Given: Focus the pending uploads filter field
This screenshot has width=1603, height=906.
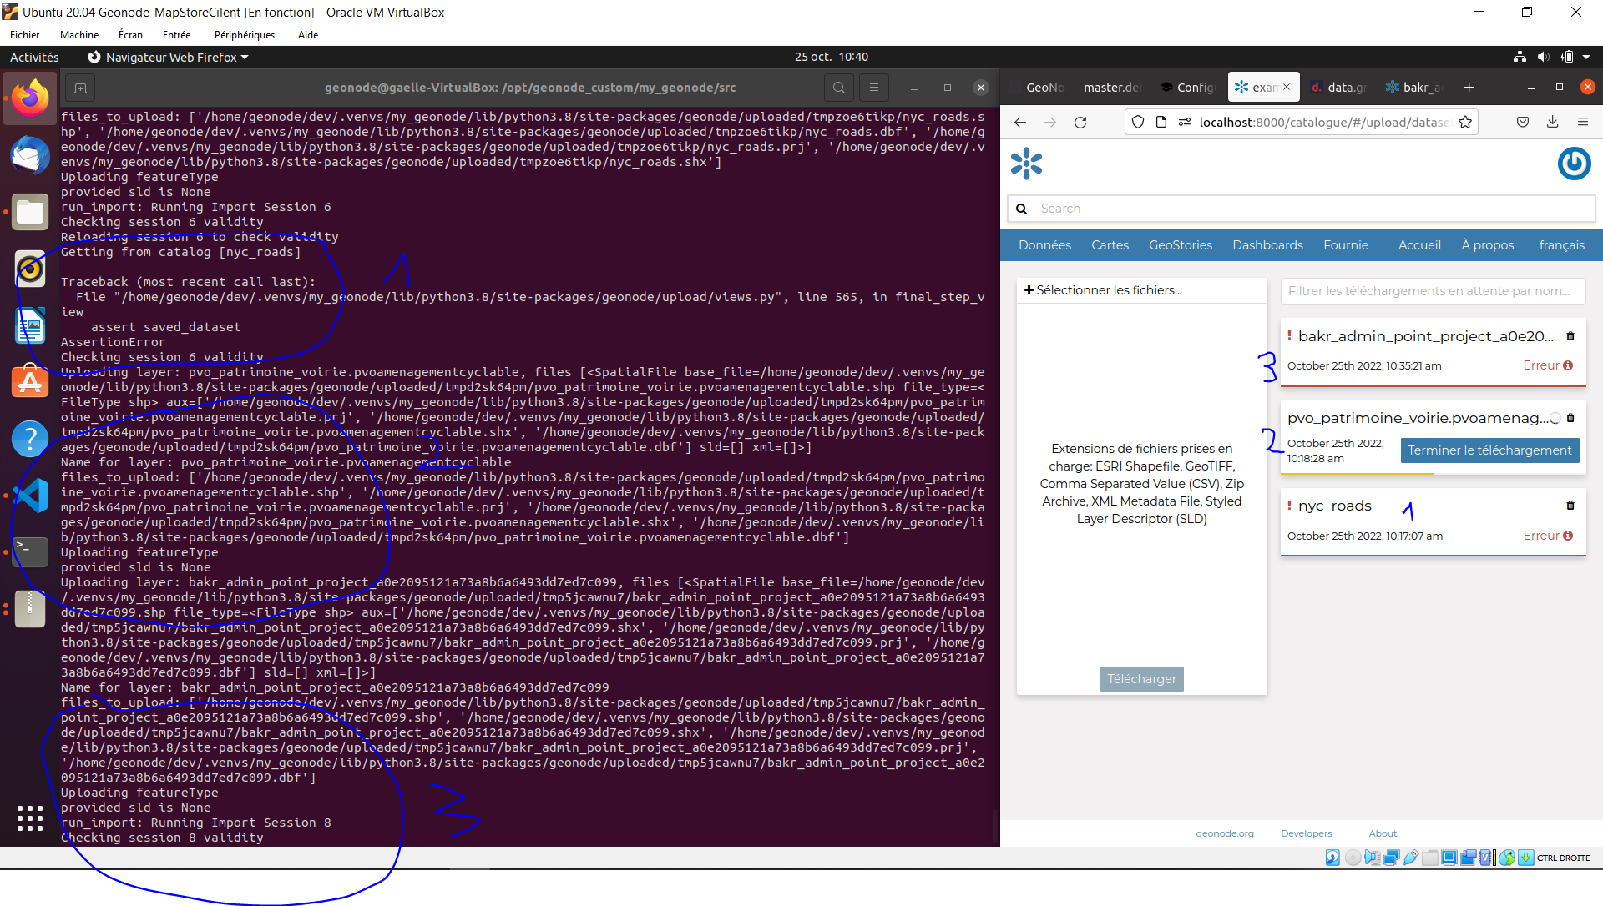Looking at the screenshot, I should pos(1433,291).
